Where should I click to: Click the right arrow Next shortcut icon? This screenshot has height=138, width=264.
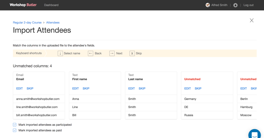tap(112, 53)
